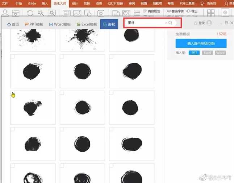
Task: Switch to the PPT模板 tab
Action: coord(34,24)
